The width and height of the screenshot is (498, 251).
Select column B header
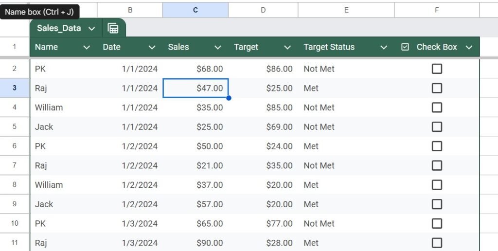coord(130,10)
